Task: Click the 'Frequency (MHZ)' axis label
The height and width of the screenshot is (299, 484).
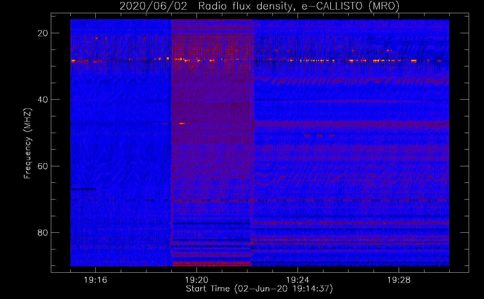Action: (x=28, y=144)
